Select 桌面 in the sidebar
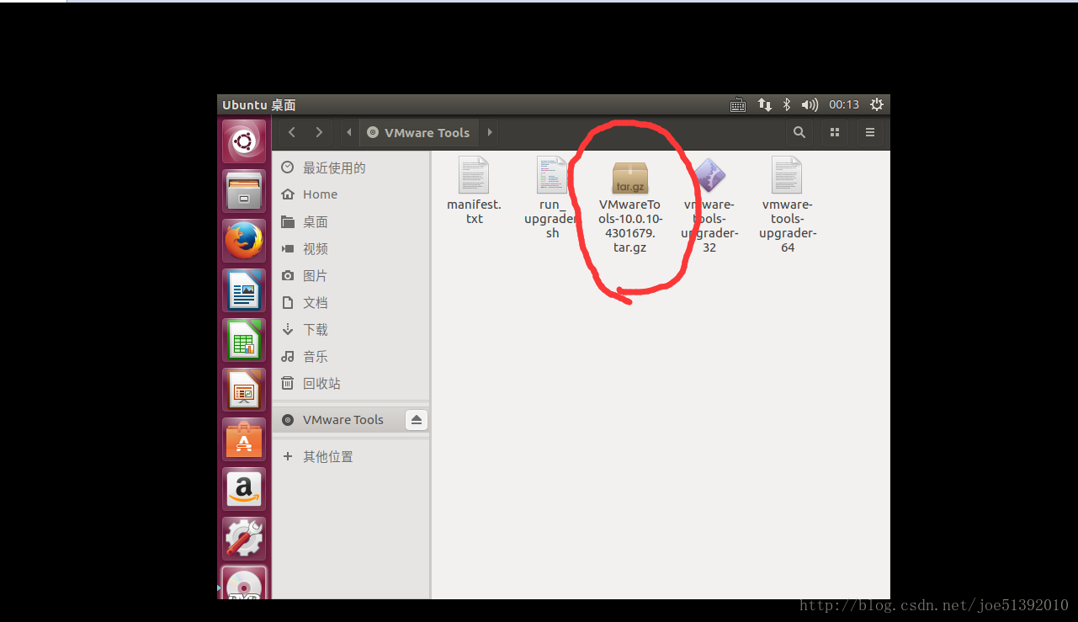 351,221
